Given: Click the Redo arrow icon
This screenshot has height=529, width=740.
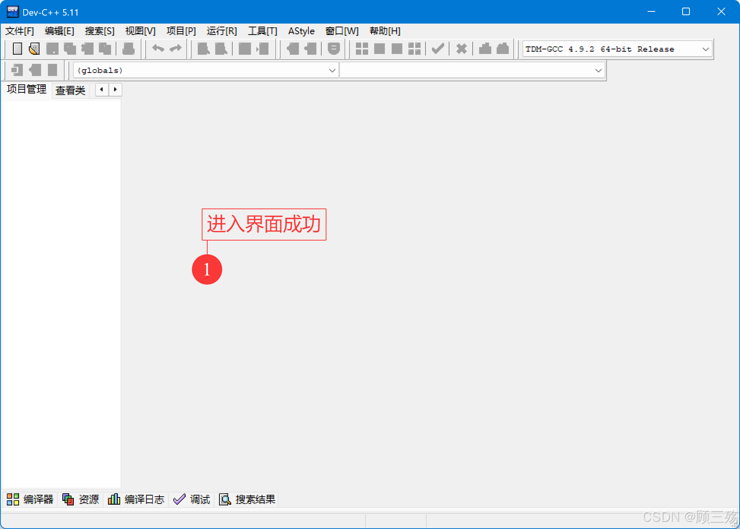Looking at the screenshot, I should (x=176, y=49).
